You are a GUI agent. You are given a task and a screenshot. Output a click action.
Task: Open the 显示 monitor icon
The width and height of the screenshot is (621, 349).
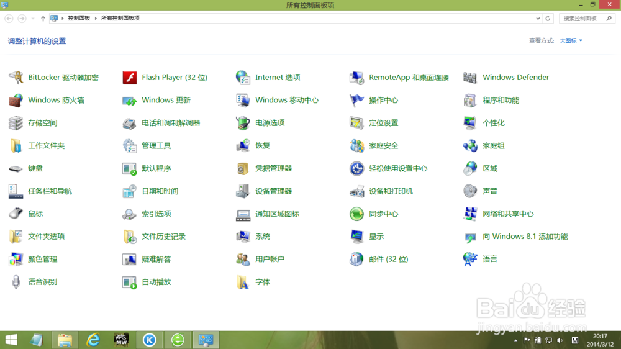[356, 237]
